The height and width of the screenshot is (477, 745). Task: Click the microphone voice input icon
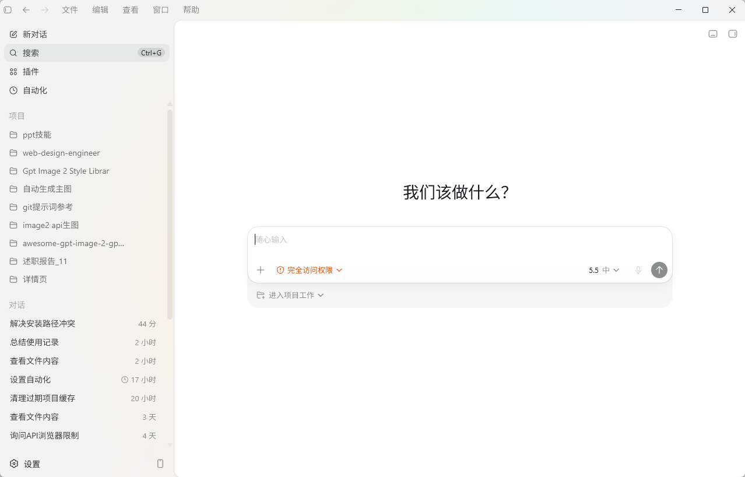(x=638, y=270)
